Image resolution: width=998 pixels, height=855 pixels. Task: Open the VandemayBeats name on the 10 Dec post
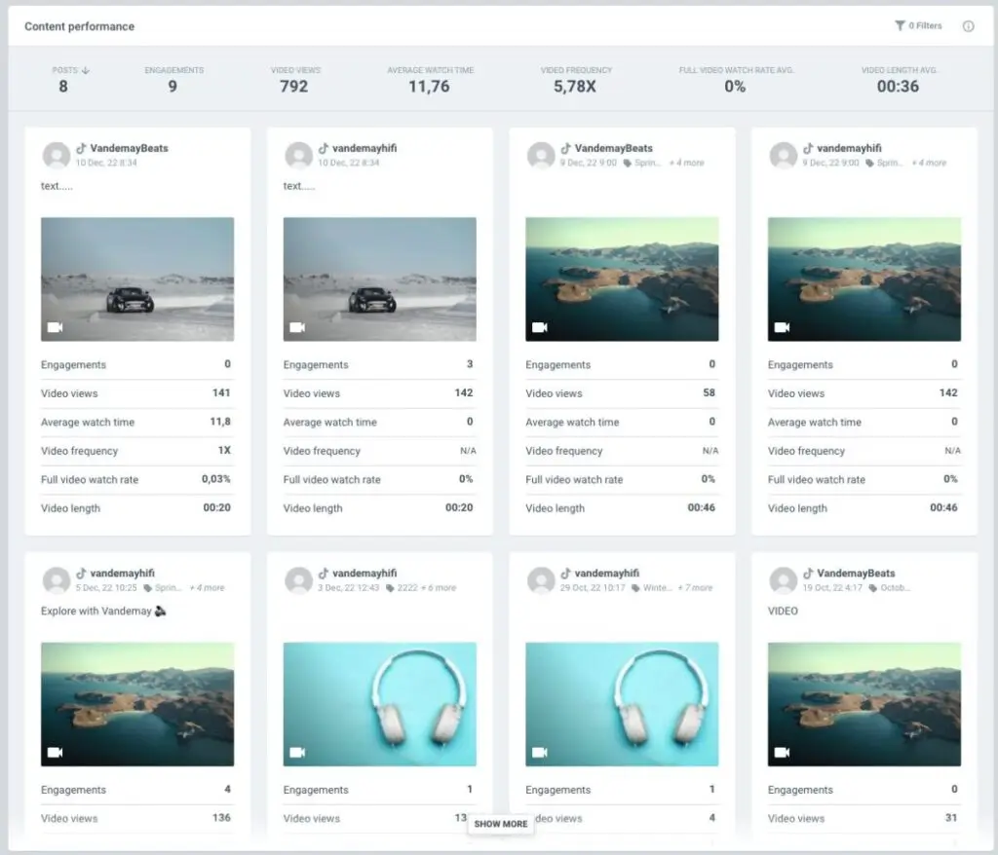pyautogui.click(x=129, y=148)
